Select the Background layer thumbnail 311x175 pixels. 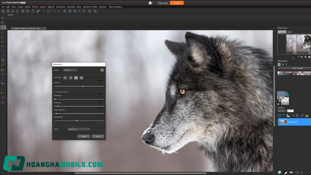[283, 122]
